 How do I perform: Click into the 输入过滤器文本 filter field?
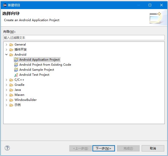(x=84, y=38)
